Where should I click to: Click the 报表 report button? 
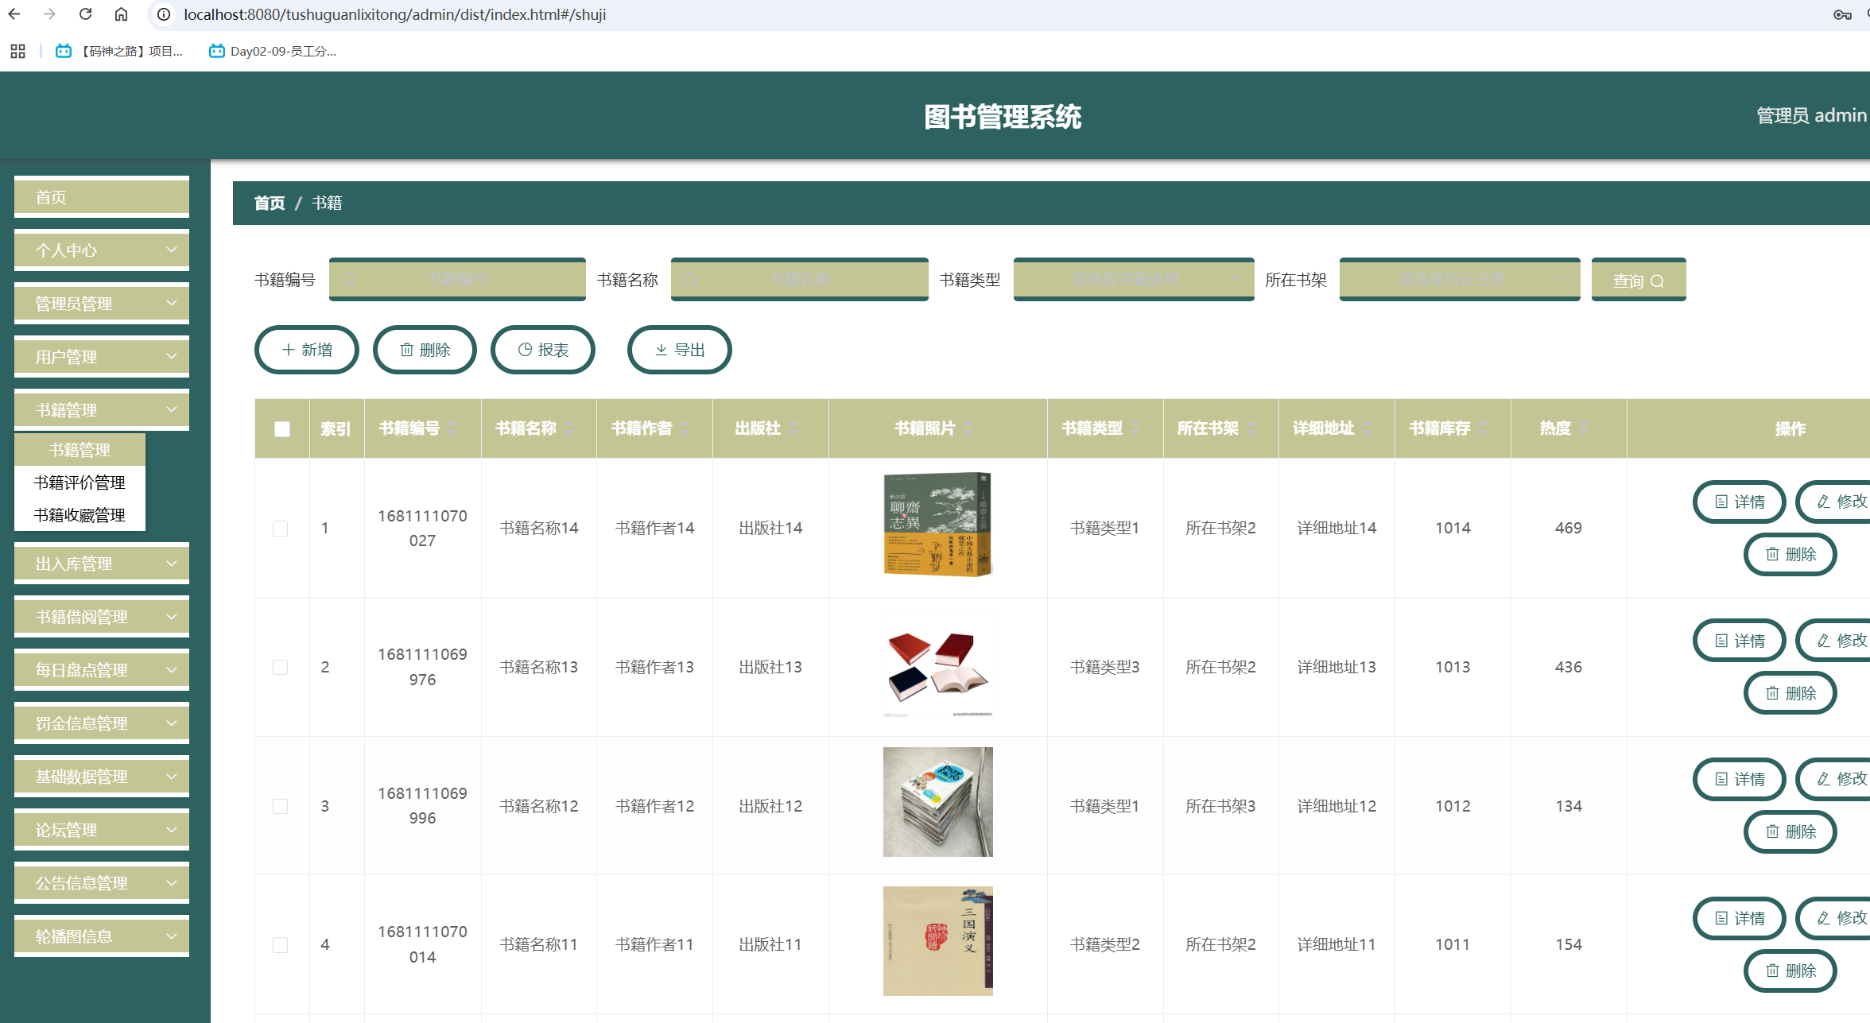tap(543, 350)
